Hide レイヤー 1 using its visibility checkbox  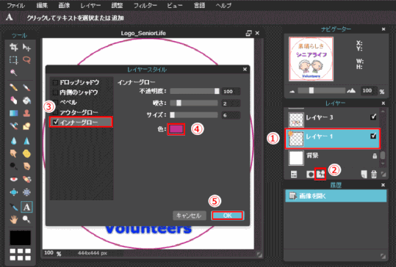point(373,136)
